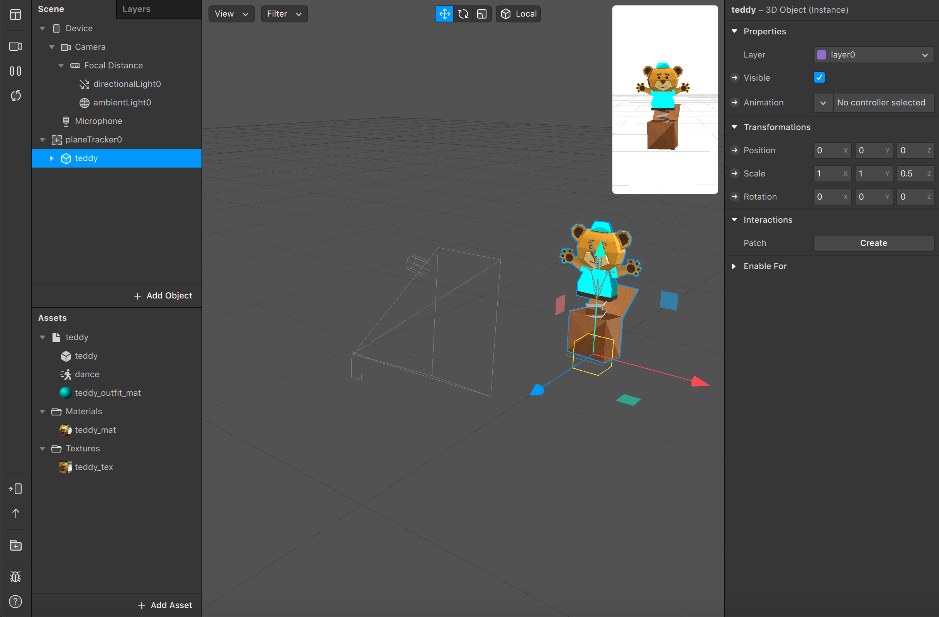Image resolution: width=939 pixels, height=617 pixels.
Task: Click the Rotation Y input field
Action: (x=873, y=197)
